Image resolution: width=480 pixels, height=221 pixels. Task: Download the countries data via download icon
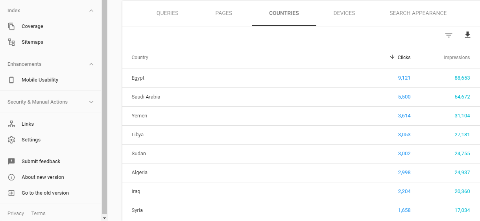click(467, 35)
